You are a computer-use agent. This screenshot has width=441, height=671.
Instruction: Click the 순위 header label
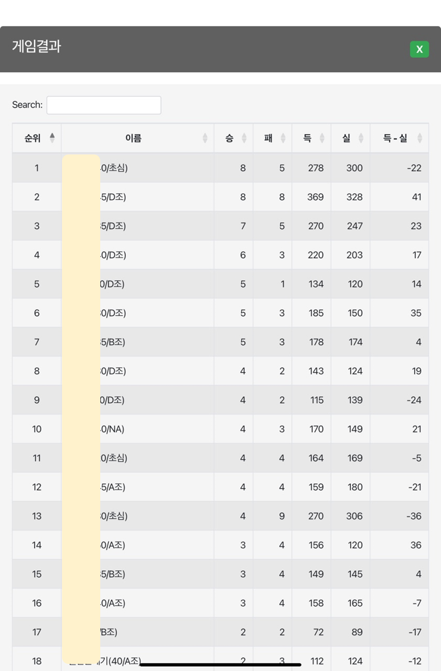[x=33, y=138]
